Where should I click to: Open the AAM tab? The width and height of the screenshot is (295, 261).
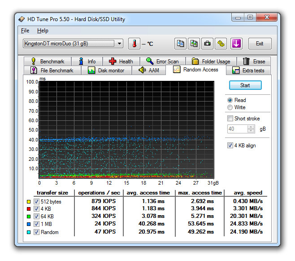149,70
